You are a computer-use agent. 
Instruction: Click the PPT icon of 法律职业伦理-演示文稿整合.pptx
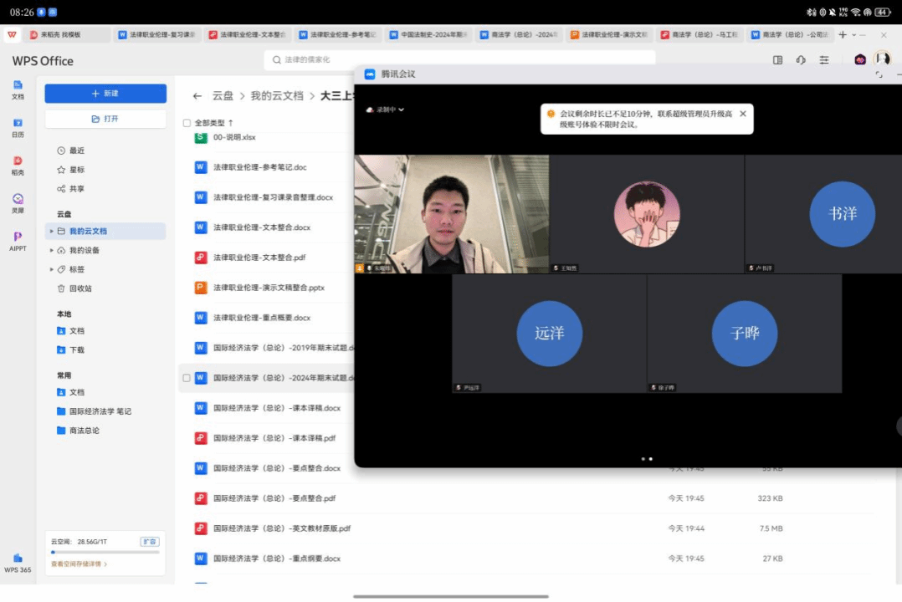click(200, 288)
